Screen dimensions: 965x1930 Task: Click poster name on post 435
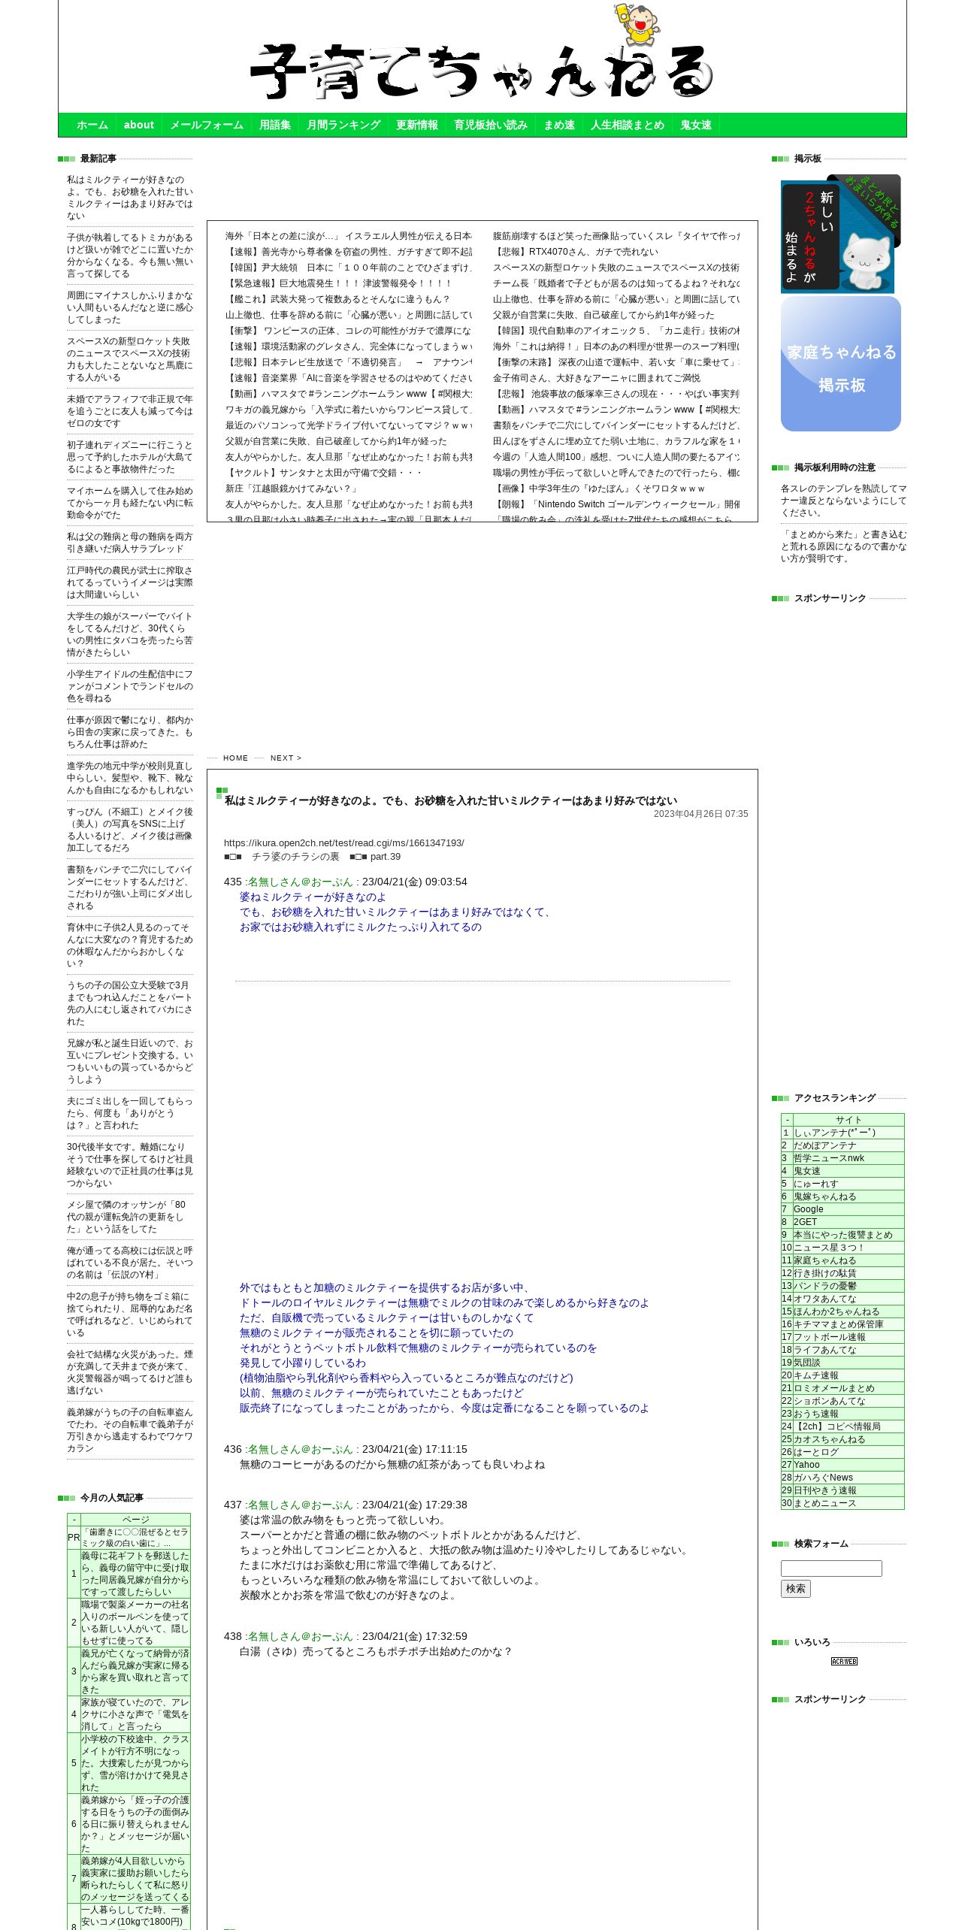point(301,882)
